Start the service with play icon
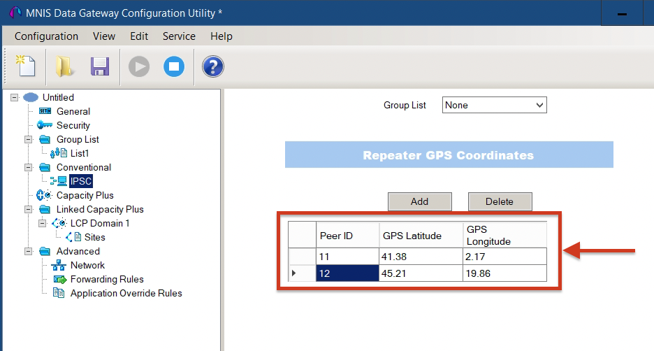 pyautogui.click(x=139, y=66)
